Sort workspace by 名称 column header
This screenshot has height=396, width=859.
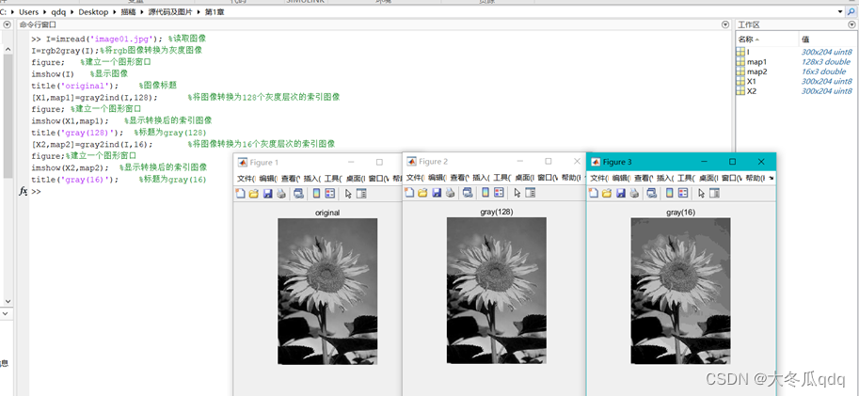[767, 40]
